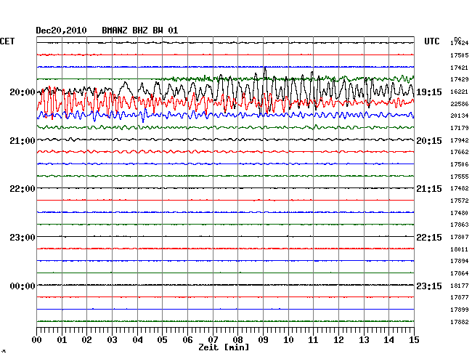Click the CET time label "20:00"

click(x=23, y=92)
